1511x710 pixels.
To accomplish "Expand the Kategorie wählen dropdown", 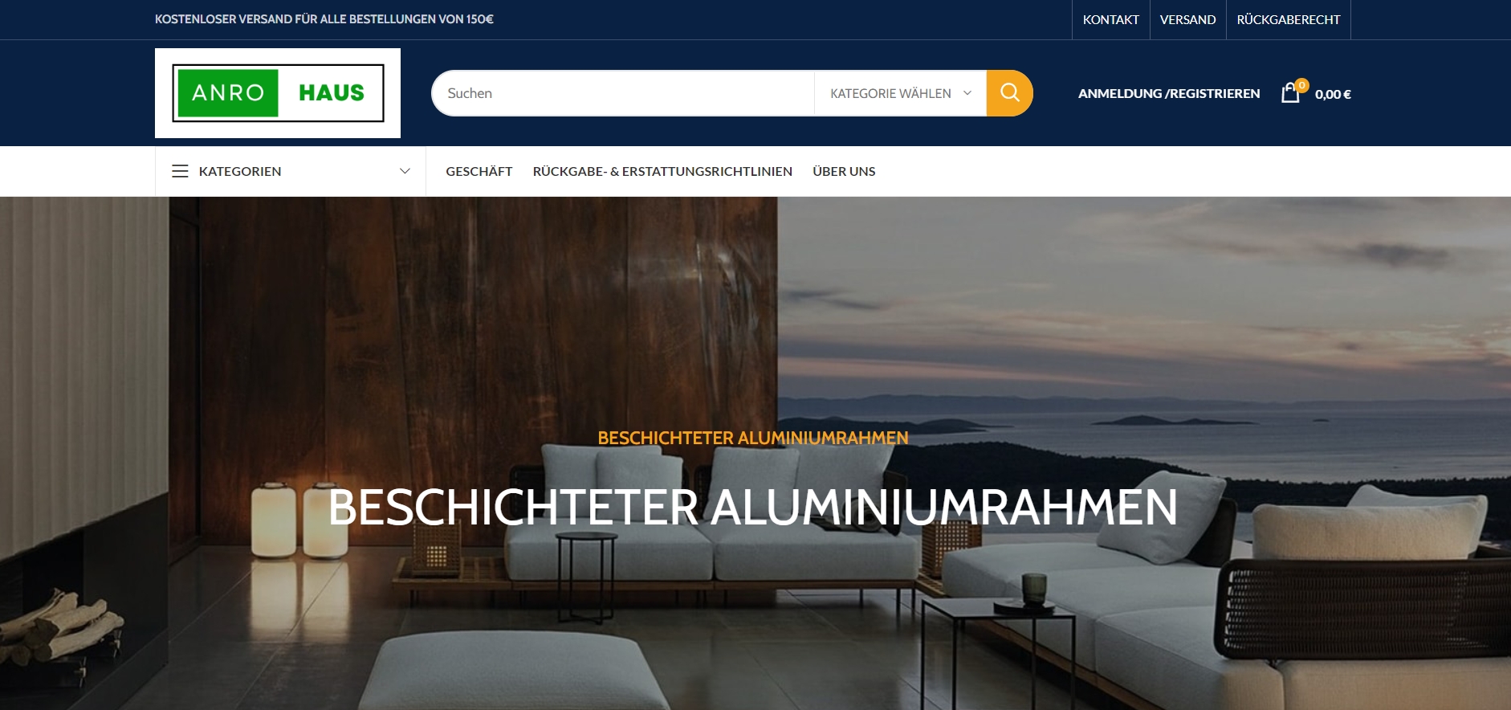I will coord(900,93).
